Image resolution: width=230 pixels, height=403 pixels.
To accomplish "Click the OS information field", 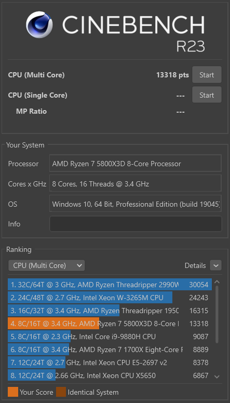I will 136,204.
